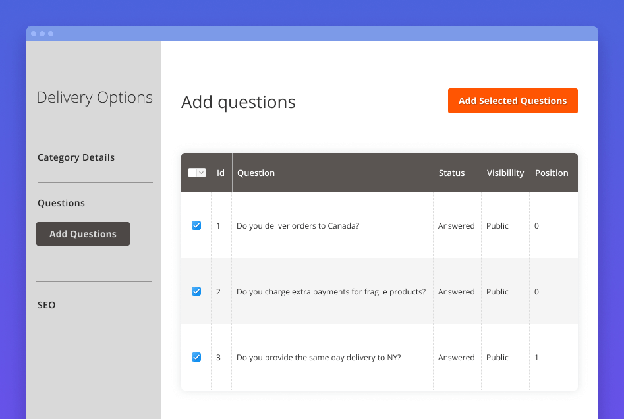Click the Visibility column header
The image size is (624, 419).
[505, 173]
